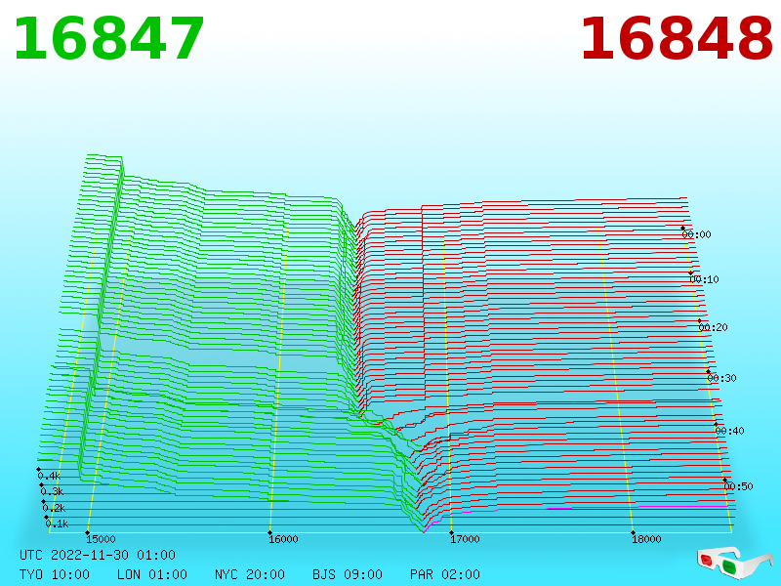Click the 0.4k volume axis label
This screenshot has width=781, height=586.
(x=49, y=476)
